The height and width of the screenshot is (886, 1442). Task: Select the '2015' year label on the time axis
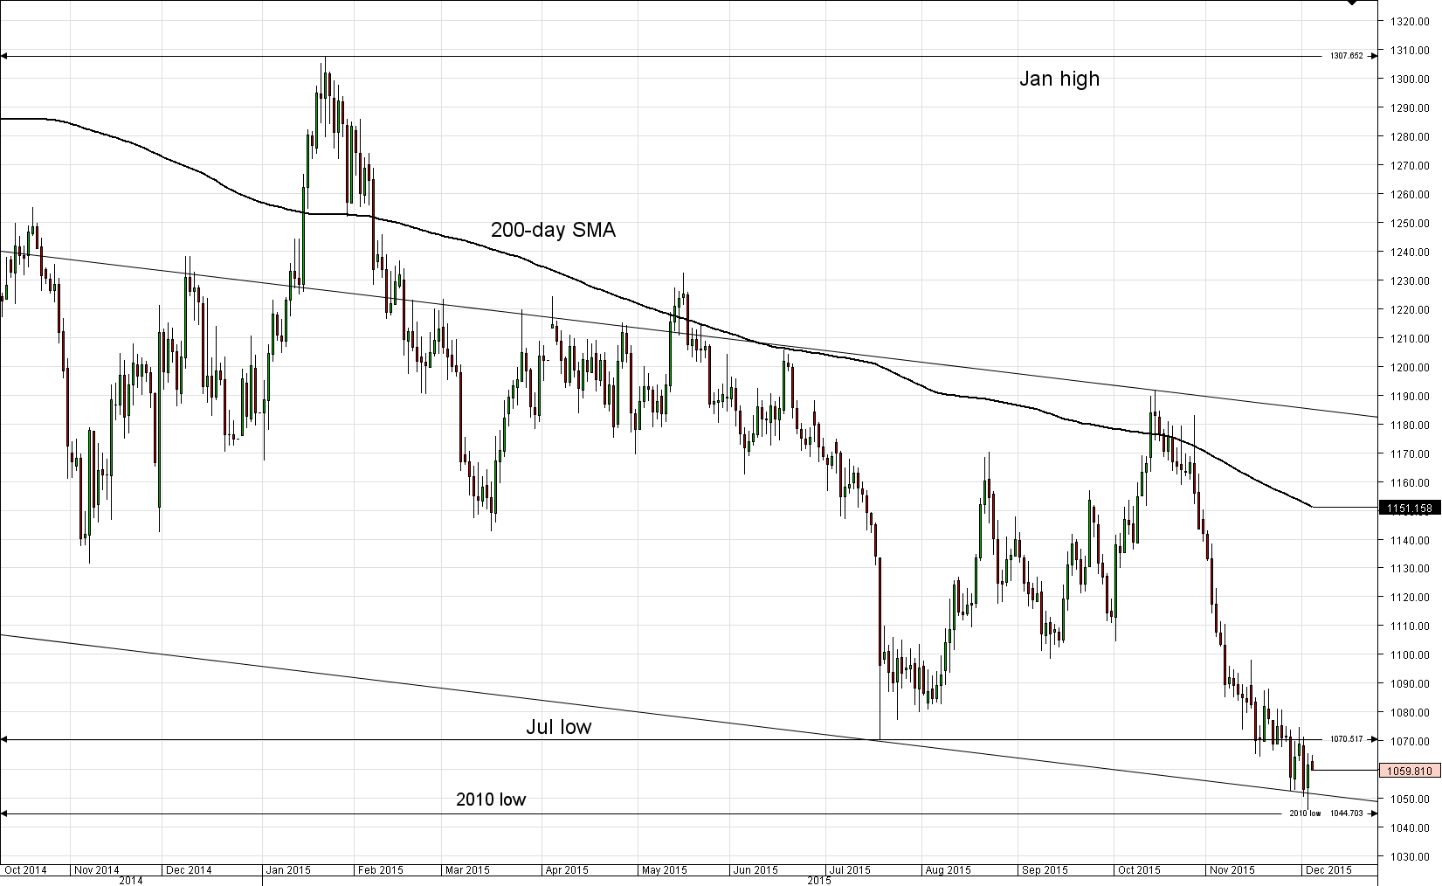819,881
